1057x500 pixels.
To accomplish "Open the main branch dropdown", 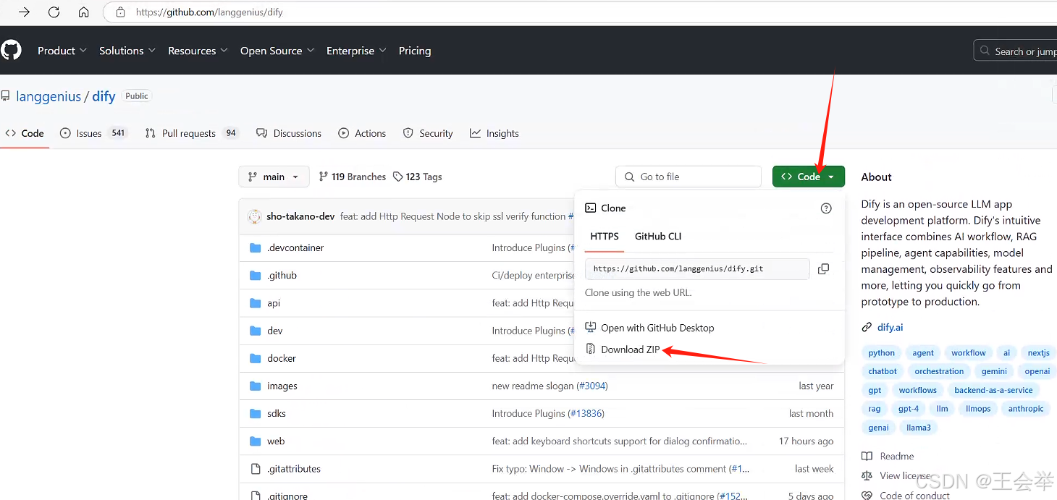I will point(274,177).
